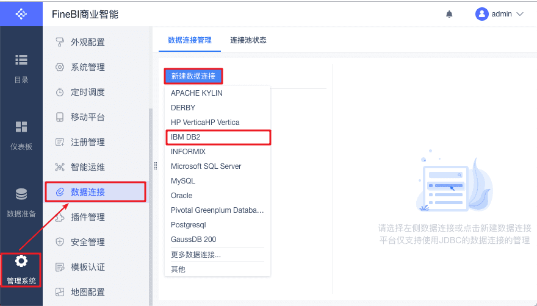Viewport: 537px width, 306px height.
Task: Open the 数据准备 data preparation icon
Action: point(21,194)
